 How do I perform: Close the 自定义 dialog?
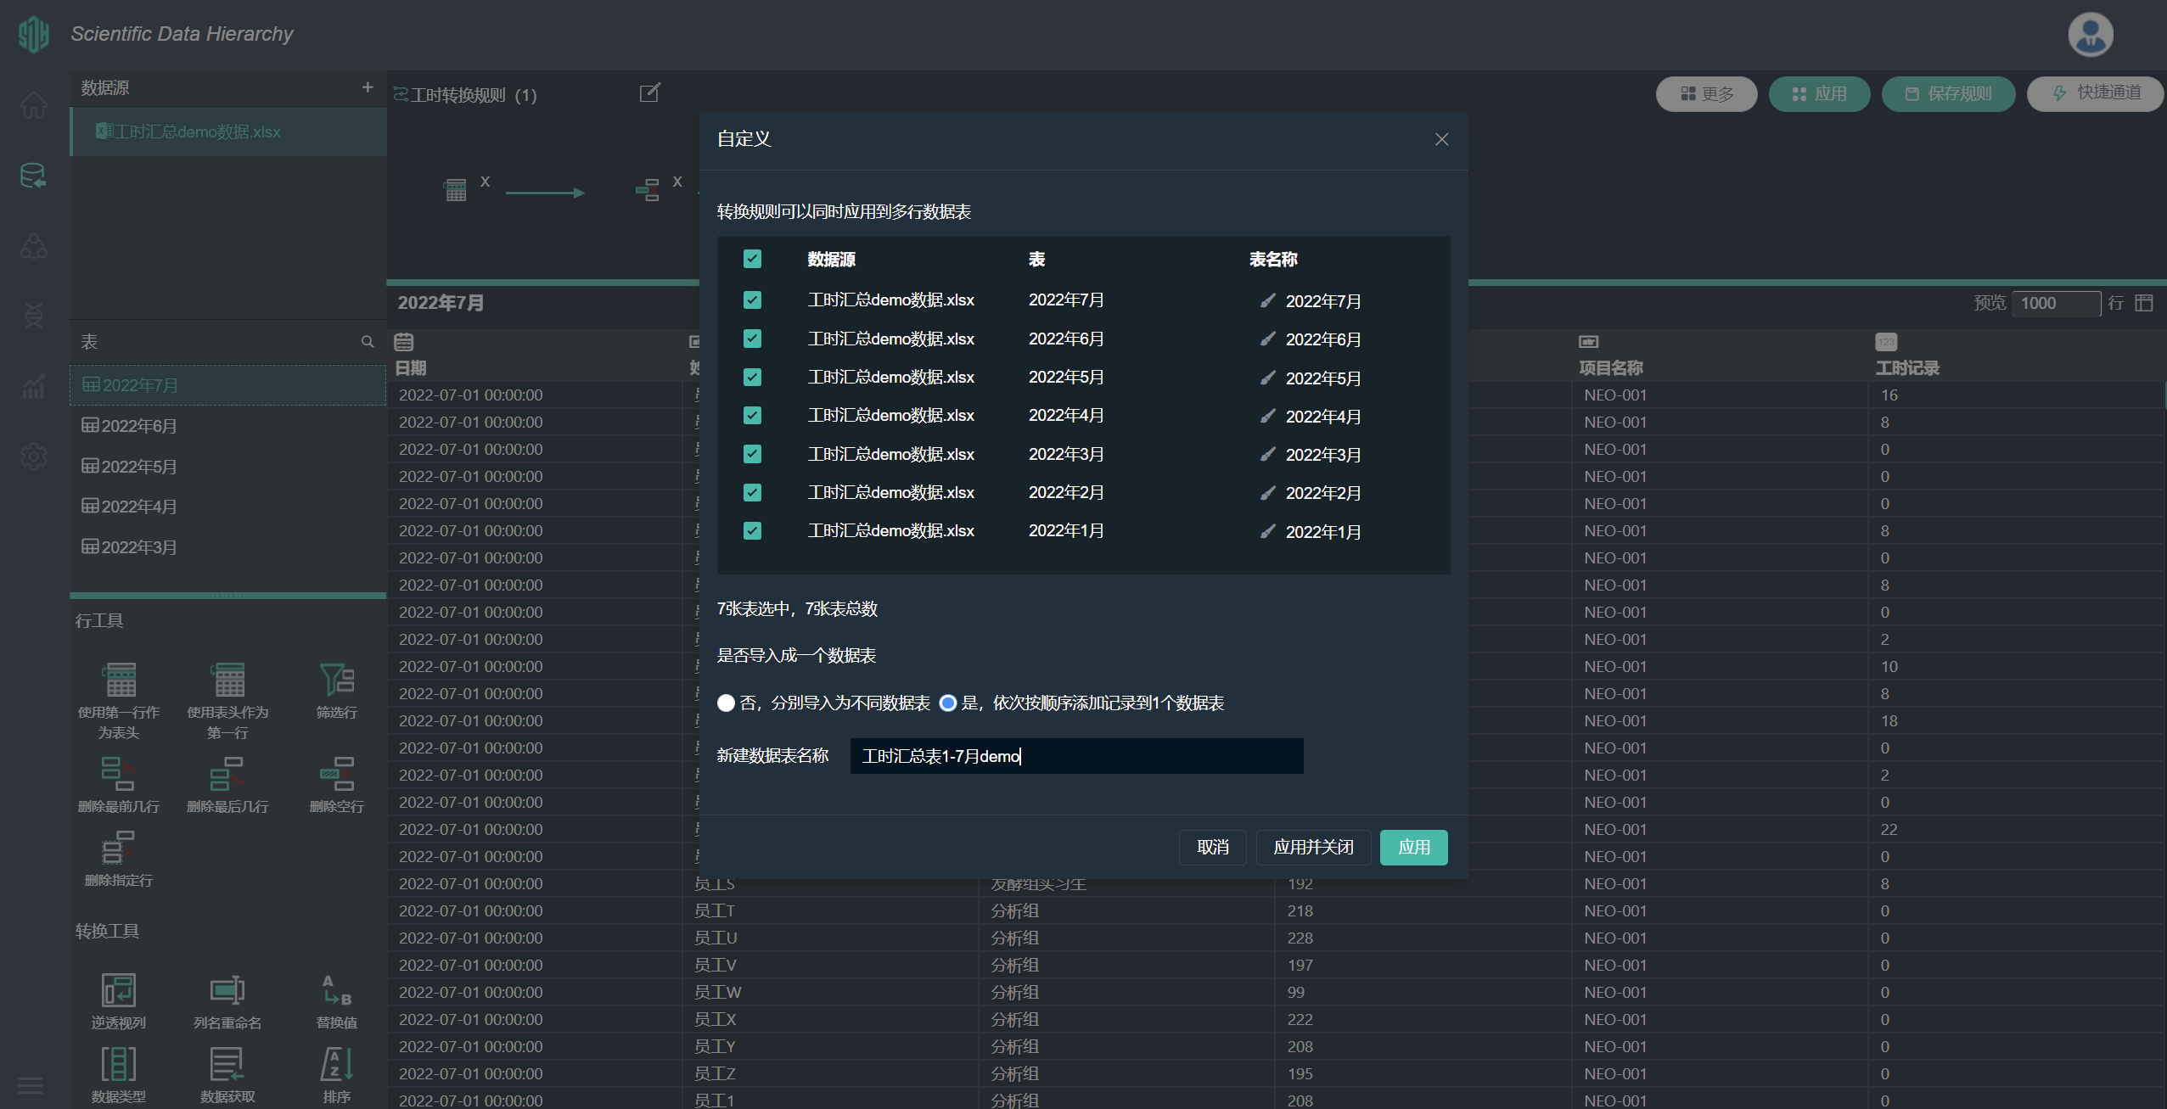pyautogui.click(x=1441, y=139)
